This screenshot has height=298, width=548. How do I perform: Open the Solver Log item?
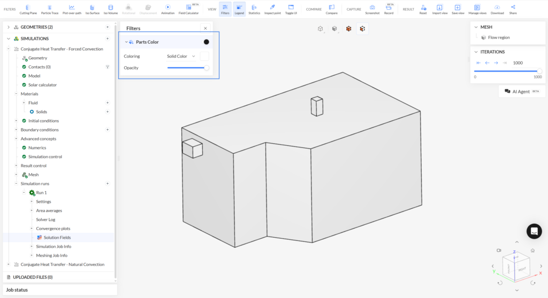pyautogui.click(x=46, y=219)
